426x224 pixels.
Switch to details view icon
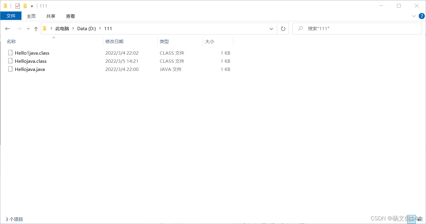[411, 219]
